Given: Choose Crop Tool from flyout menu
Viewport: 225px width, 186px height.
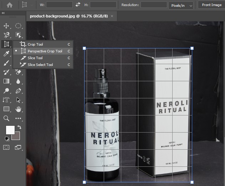Looking at the screenshot, I should 43,44.
